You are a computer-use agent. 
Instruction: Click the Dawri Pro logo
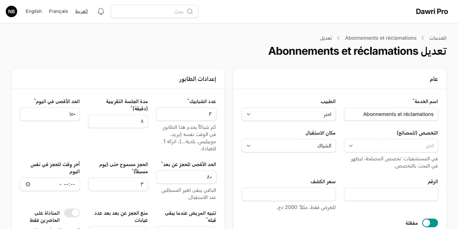[432, 11]
